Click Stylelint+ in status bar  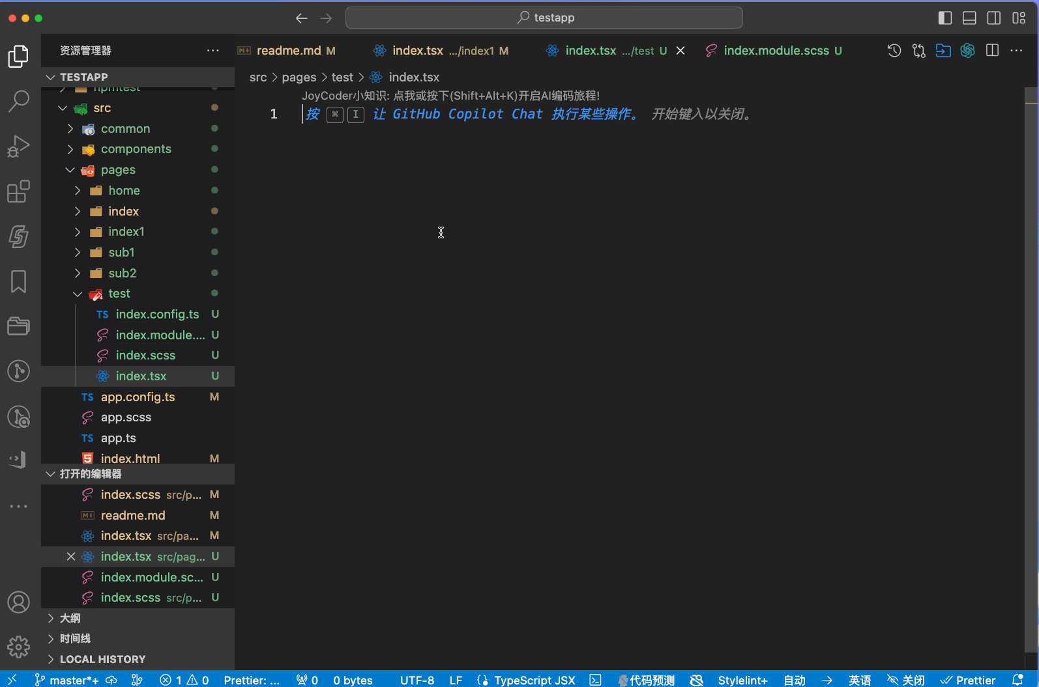742,680
